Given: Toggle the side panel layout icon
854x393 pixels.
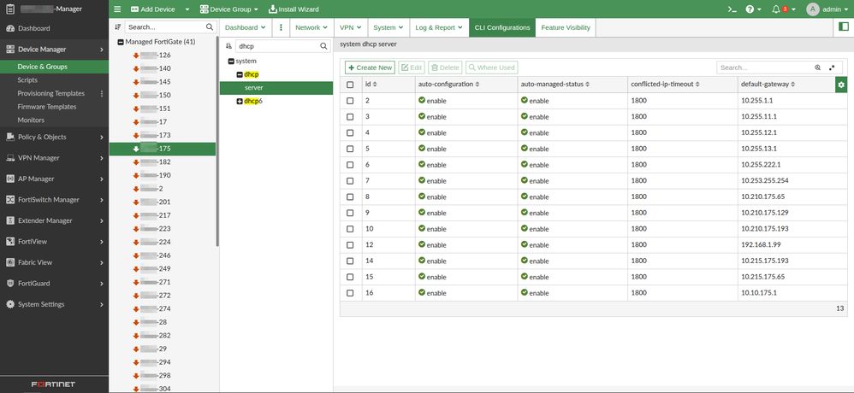Looking at the screenshot, I should (x=844, y=27).
